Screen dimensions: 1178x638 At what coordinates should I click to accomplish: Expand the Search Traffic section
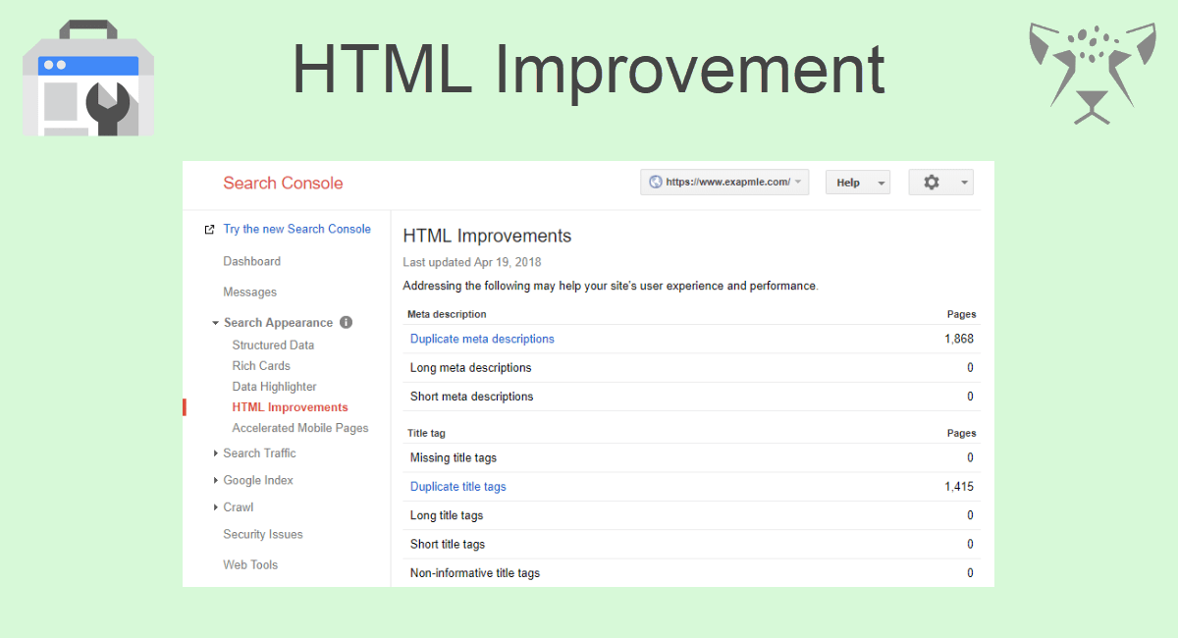click(216, 453)
